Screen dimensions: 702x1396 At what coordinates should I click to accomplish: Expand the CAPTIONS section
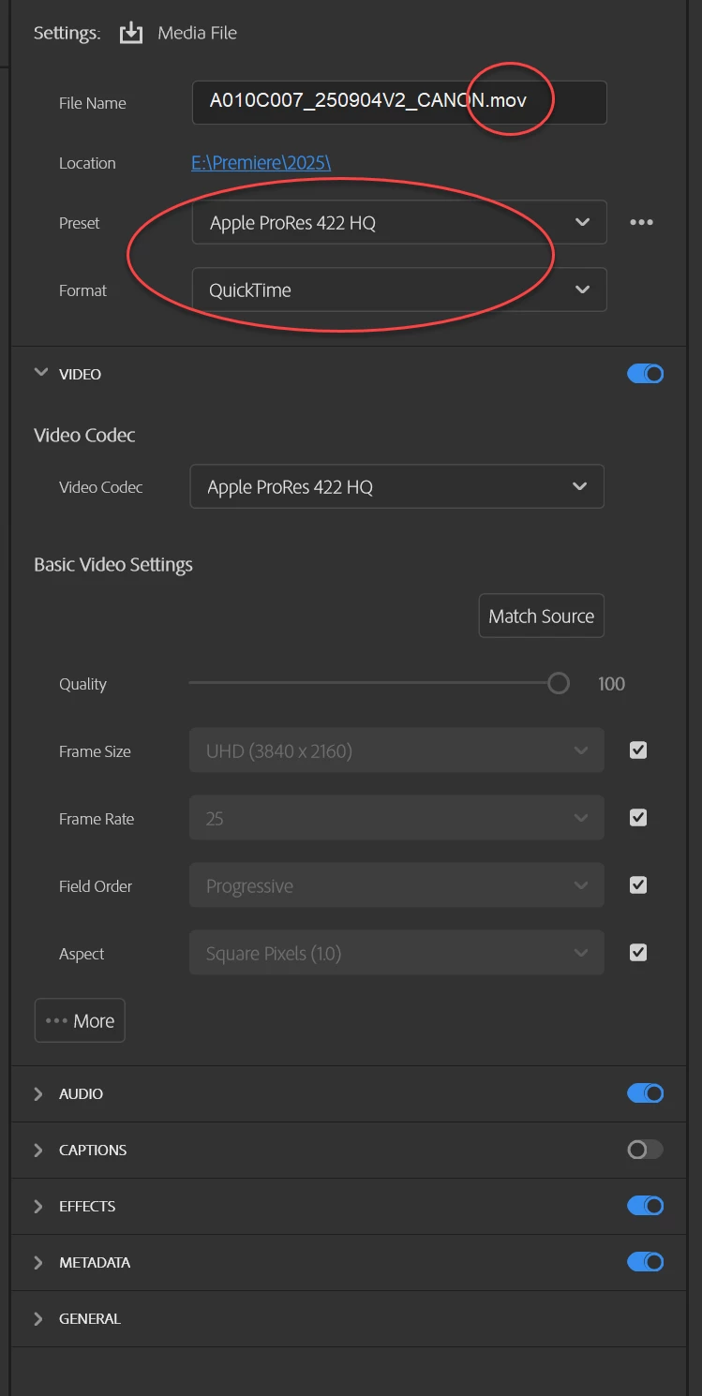(38, 1150)
